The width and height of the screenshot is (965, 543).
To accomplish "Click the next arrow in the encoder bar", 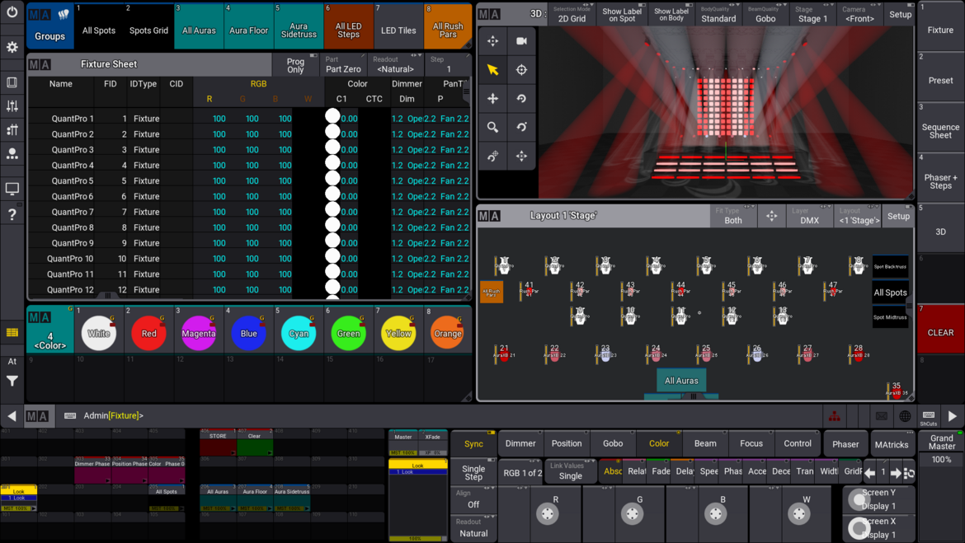I will click(896, 473).
